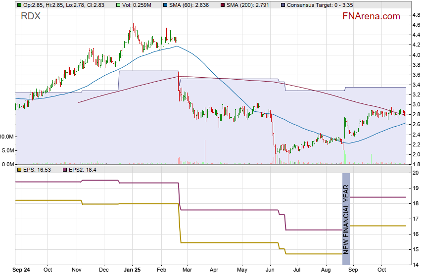Click the 4.8 price axis label
Image resolution: width=425 pixels, height=280 pixels.
[x=417, y=15]
